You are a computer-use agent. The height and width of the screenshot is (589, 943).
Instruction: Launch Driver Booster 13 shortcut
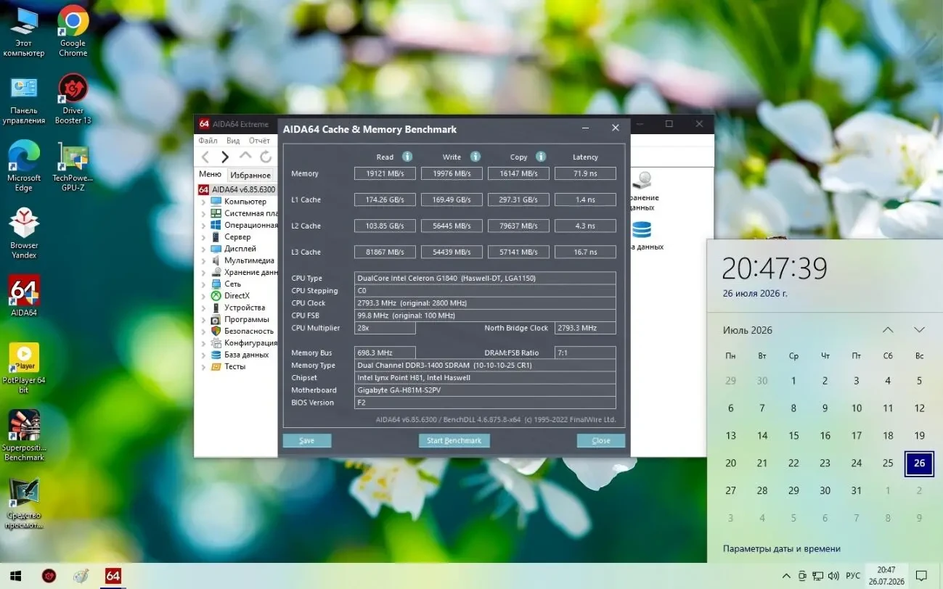[x=73, y=99]
